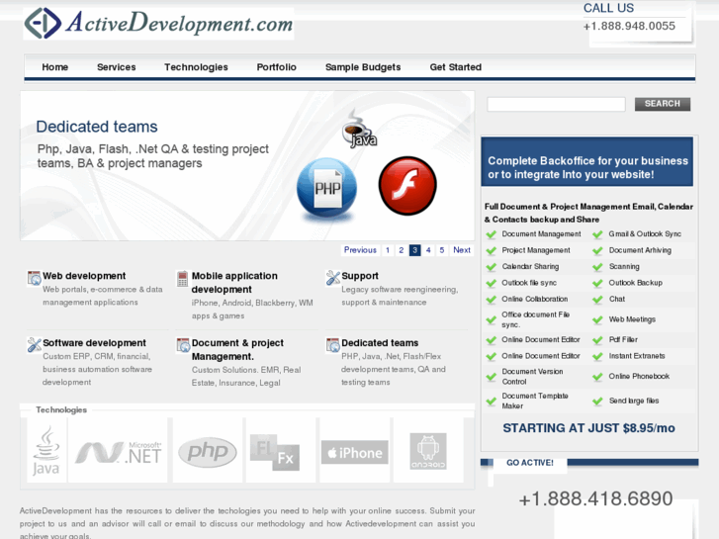Click checkmark beside Send large files
This screenshot has height=539, width=719.
597,402
